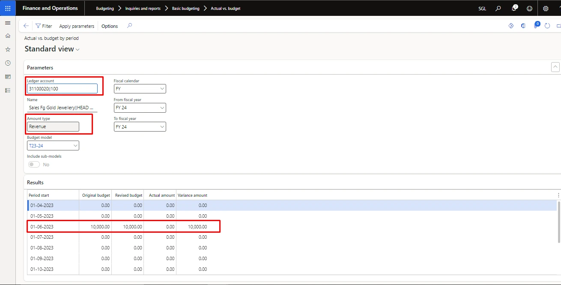Click the results grid vertical scrollbar

tap(558, 223)
